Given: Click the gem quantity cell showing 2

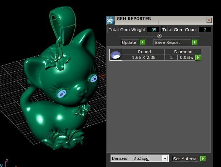Looking at the screenshot, I should pos(171,57).
